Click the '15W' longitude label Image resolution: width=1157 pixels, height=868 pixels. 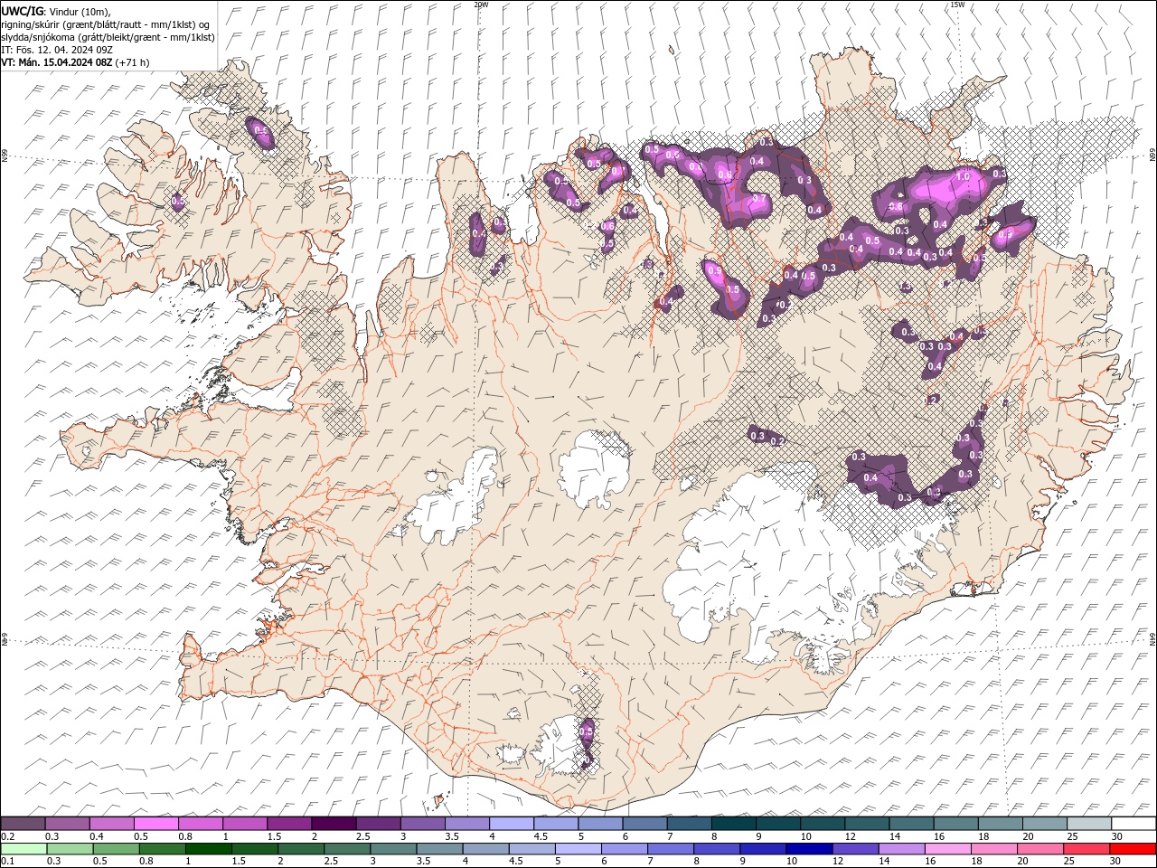pyautogui.click(x=957, y=5)
